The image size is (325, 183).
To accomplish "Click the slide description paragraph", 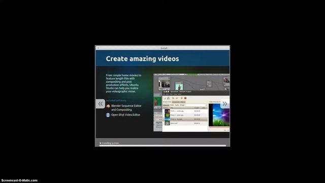I will 123,83.
